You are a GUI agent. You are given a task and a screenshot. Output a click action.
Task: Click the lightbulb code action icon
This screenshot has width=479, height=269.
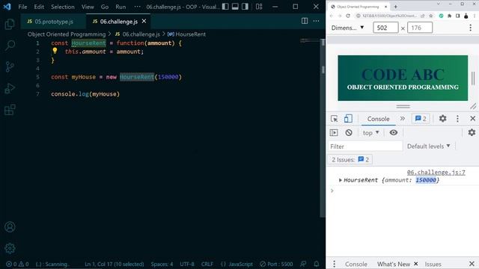tap(55, 51)
